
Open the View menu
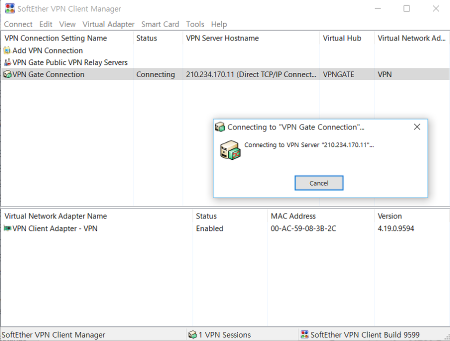[x=67, y=24]
